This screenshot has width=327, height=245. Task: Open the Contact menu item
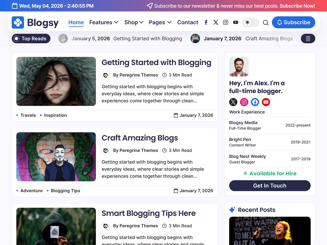pos(188,22)
